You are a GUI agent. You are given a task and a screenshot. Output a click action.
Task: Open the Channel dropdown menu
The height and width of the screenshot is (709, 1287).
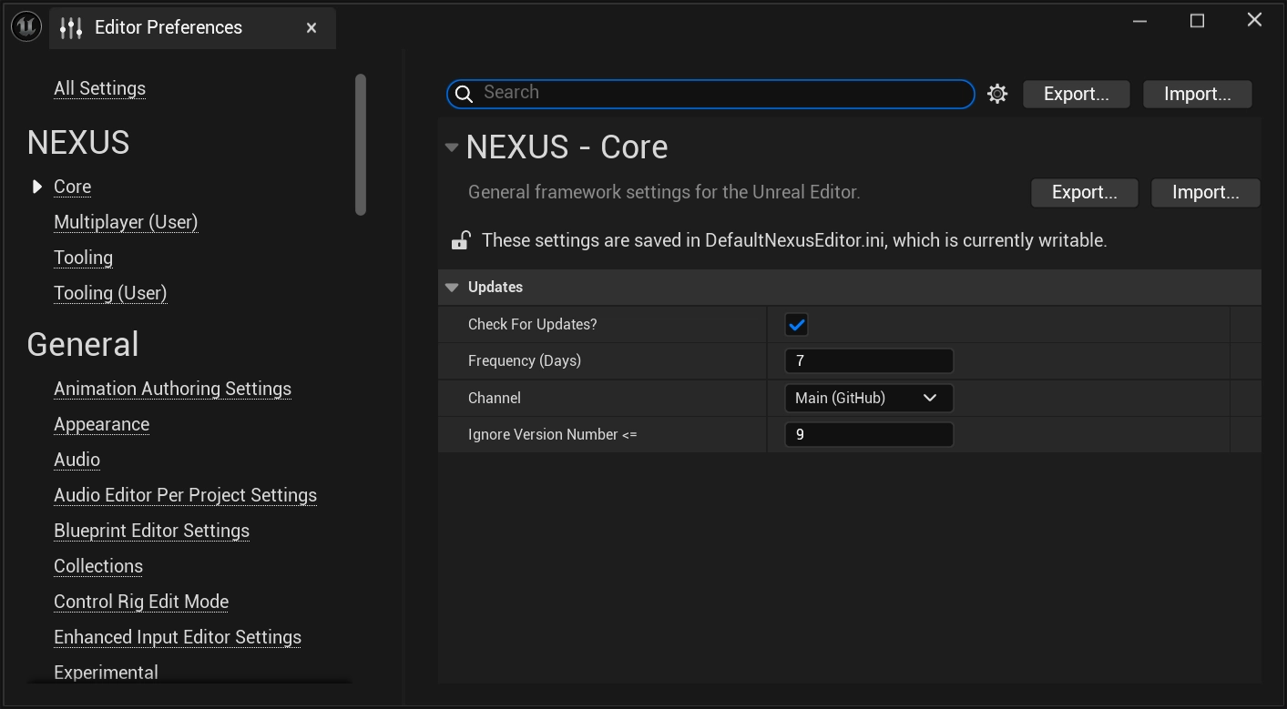[868, 398]
